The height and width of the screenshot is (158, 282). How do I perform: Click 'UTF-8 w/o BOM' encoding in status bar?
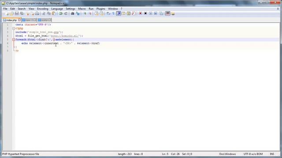[x=253, y=154]
